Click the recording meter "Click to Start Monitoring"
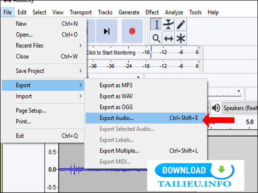258x193 pixels. coord(111,53)
